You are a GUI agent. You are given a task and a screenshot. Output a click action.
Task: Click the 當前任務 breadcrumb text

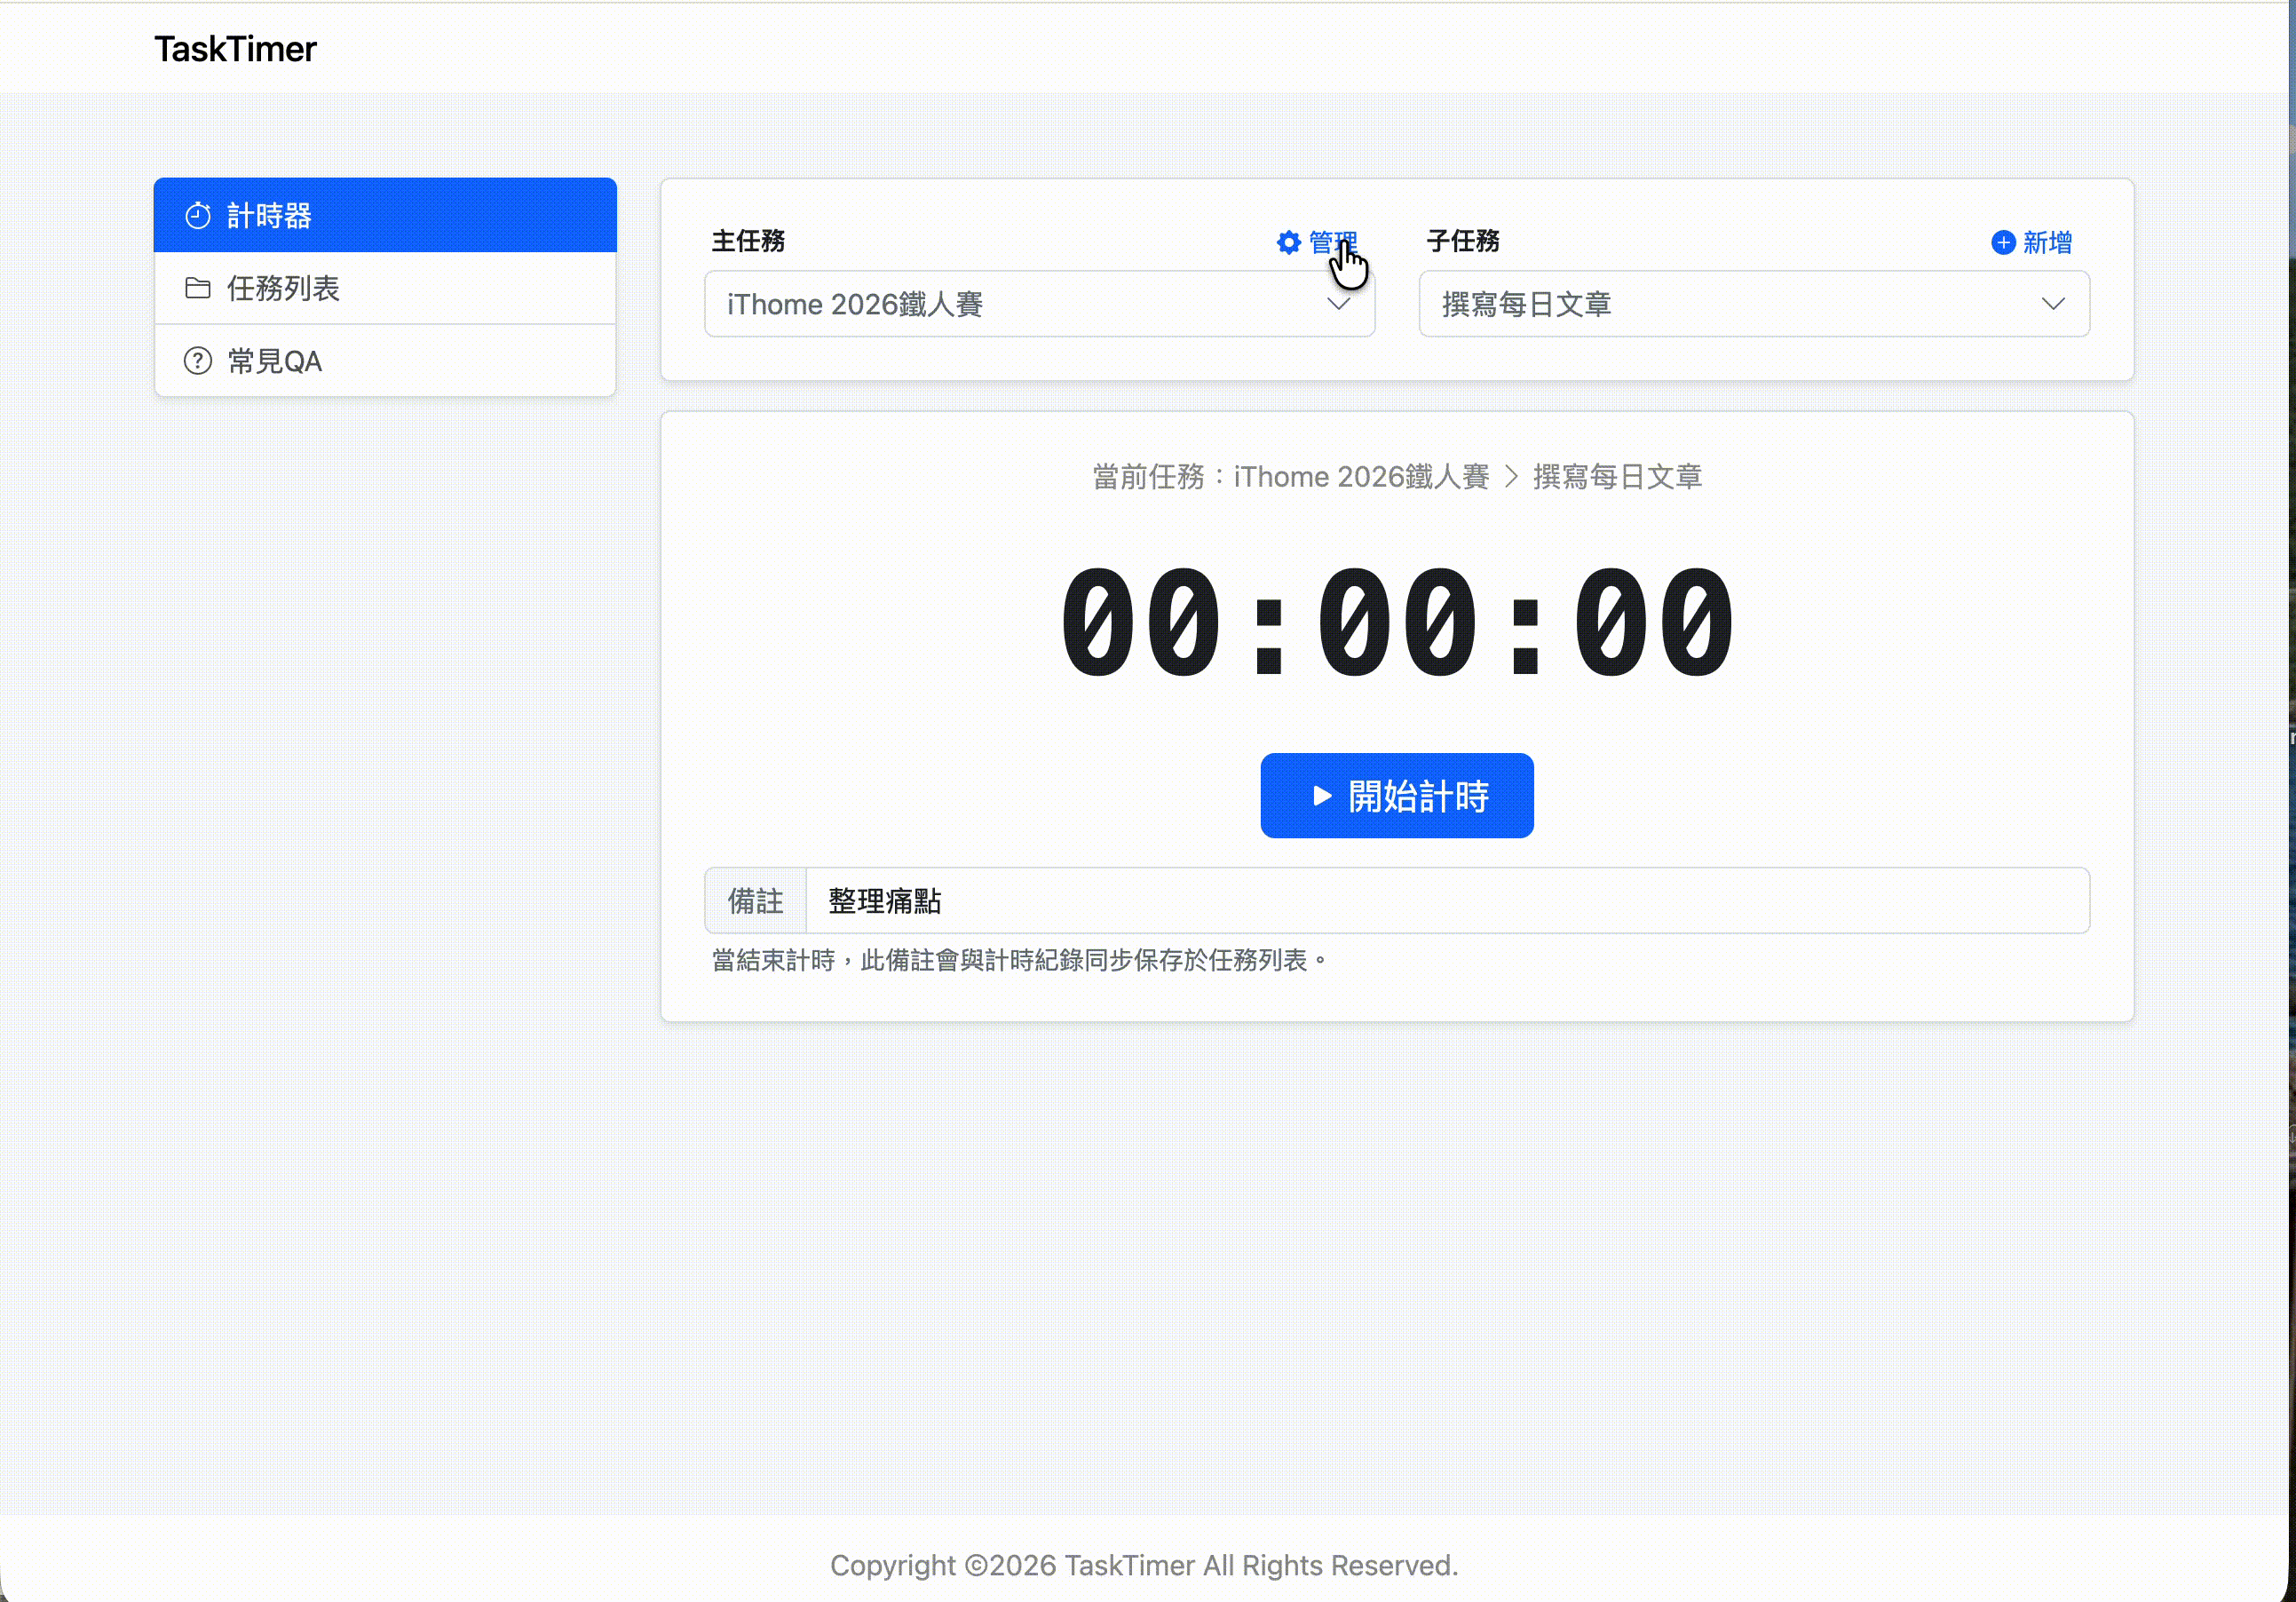tap(1397, 477)
